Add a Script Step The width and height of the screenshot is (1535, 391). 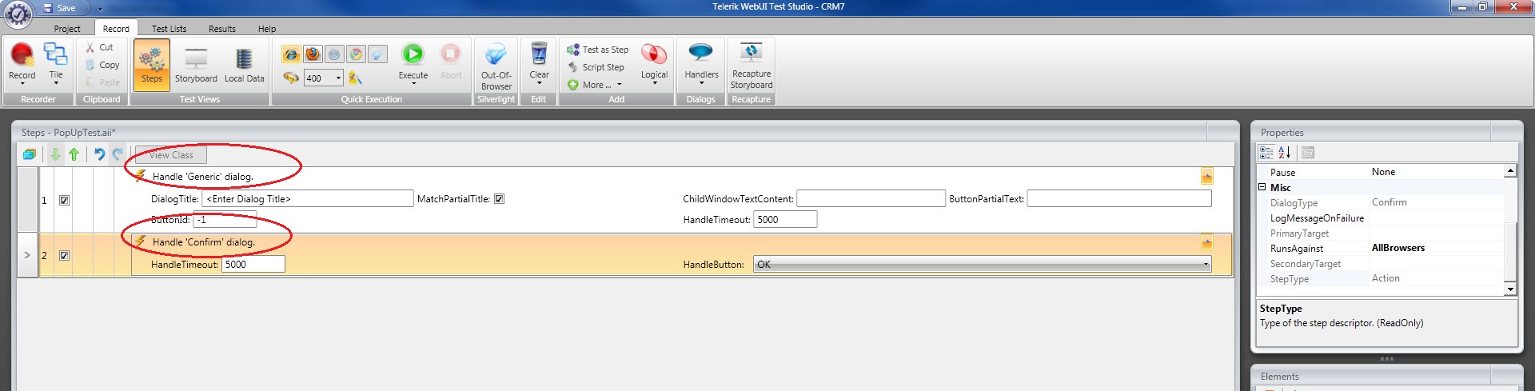point(596,67)
